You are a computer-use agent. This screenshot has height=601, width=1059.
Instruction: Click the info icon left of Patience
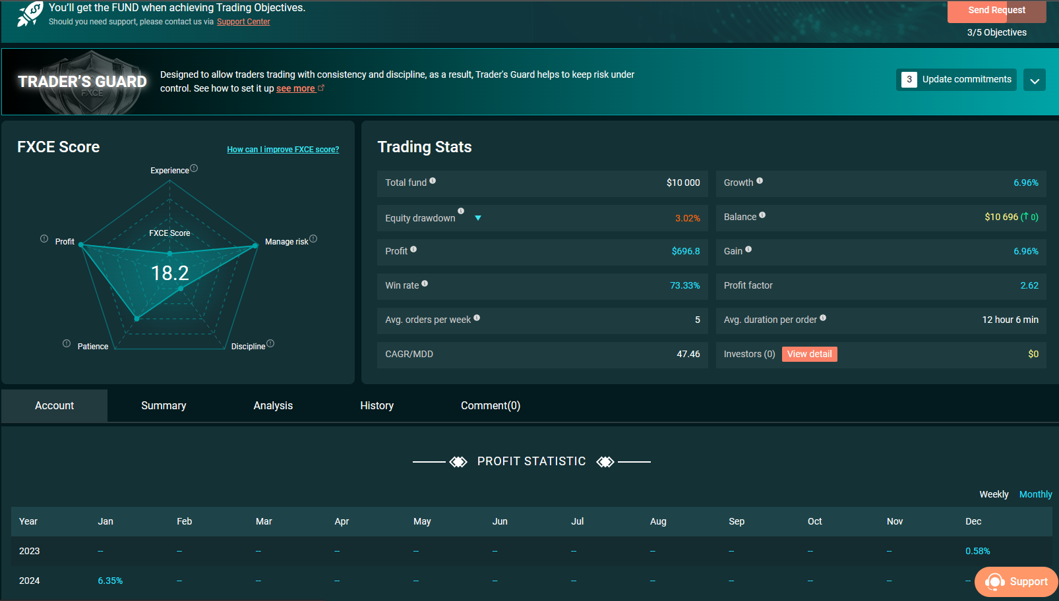(67, 343)
